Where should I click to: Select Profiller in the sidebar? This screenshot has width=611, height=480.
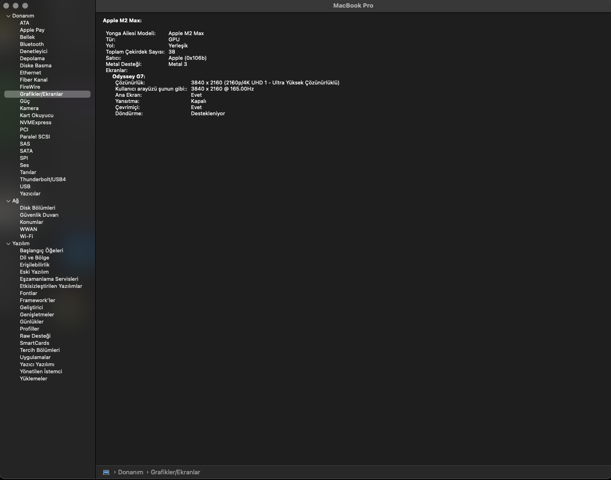[x=29, y=329]
